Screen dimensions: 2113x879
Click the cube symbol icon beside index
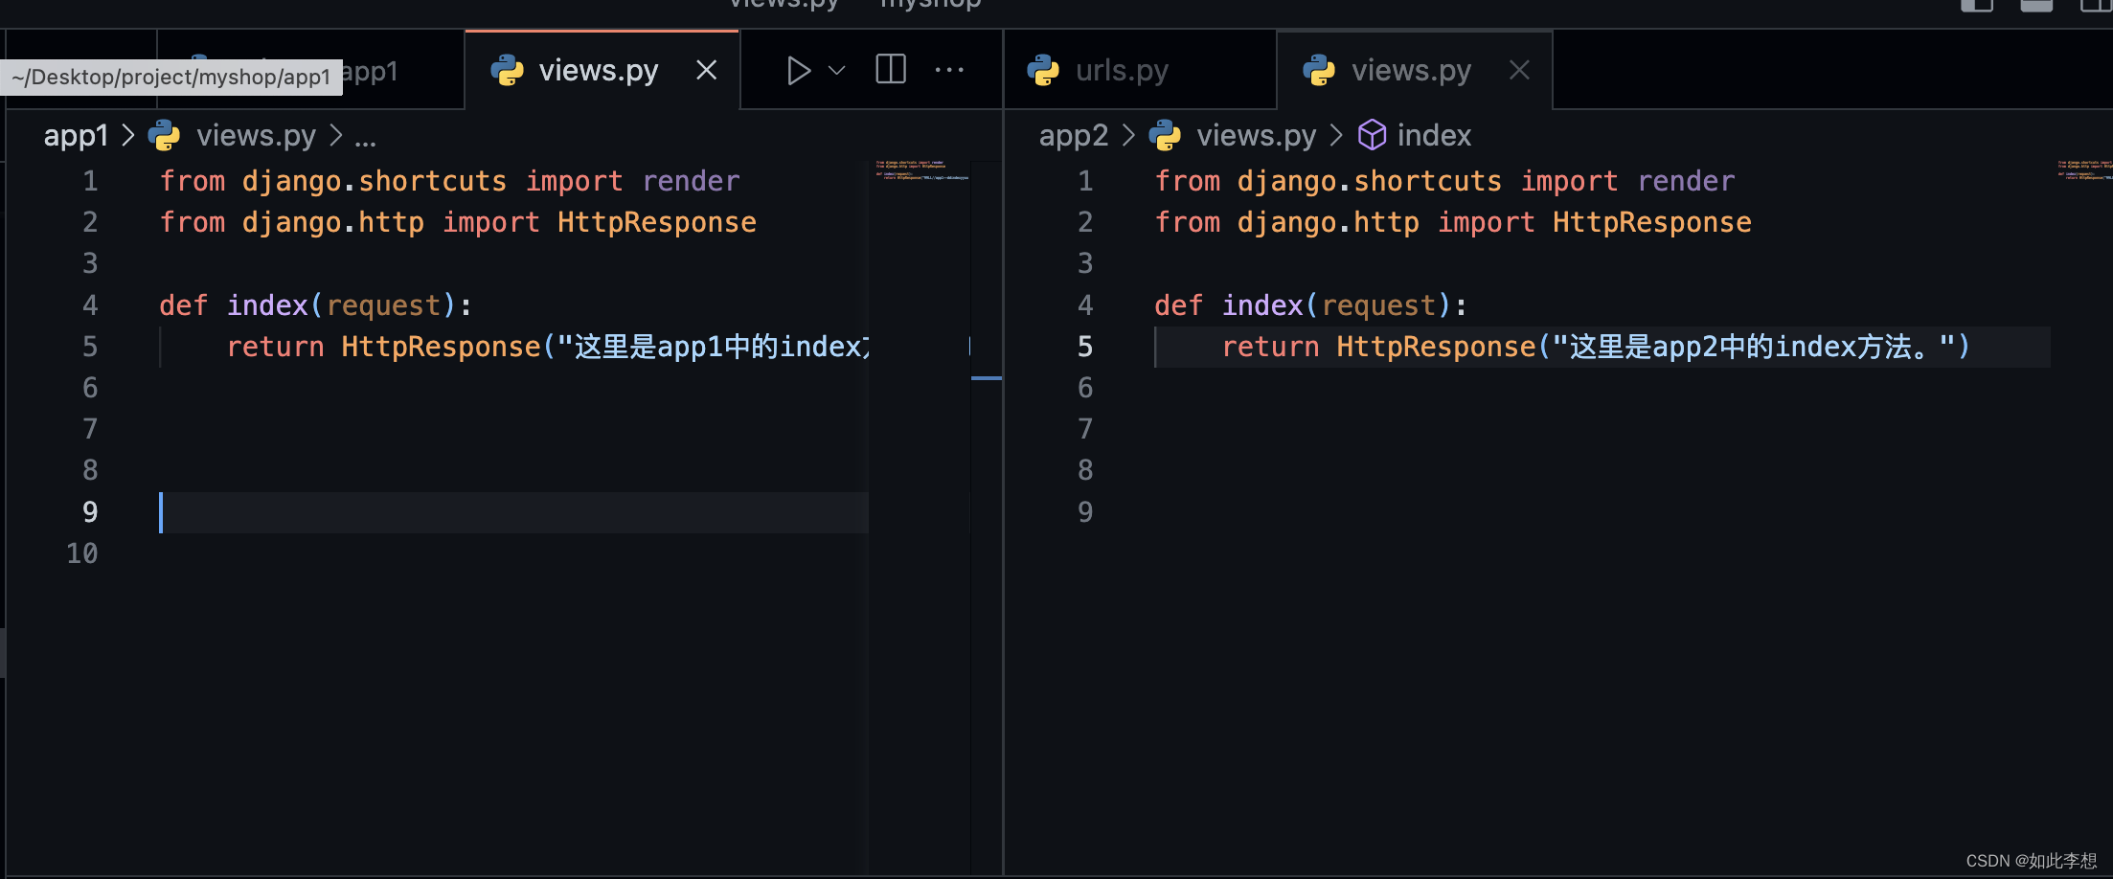(1372, 135)
